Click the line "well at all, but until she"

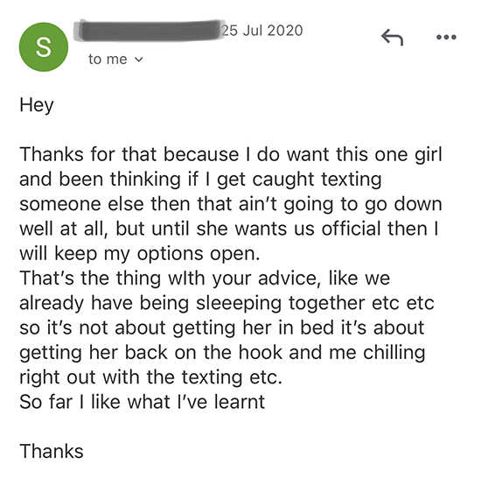click(229, 229)
